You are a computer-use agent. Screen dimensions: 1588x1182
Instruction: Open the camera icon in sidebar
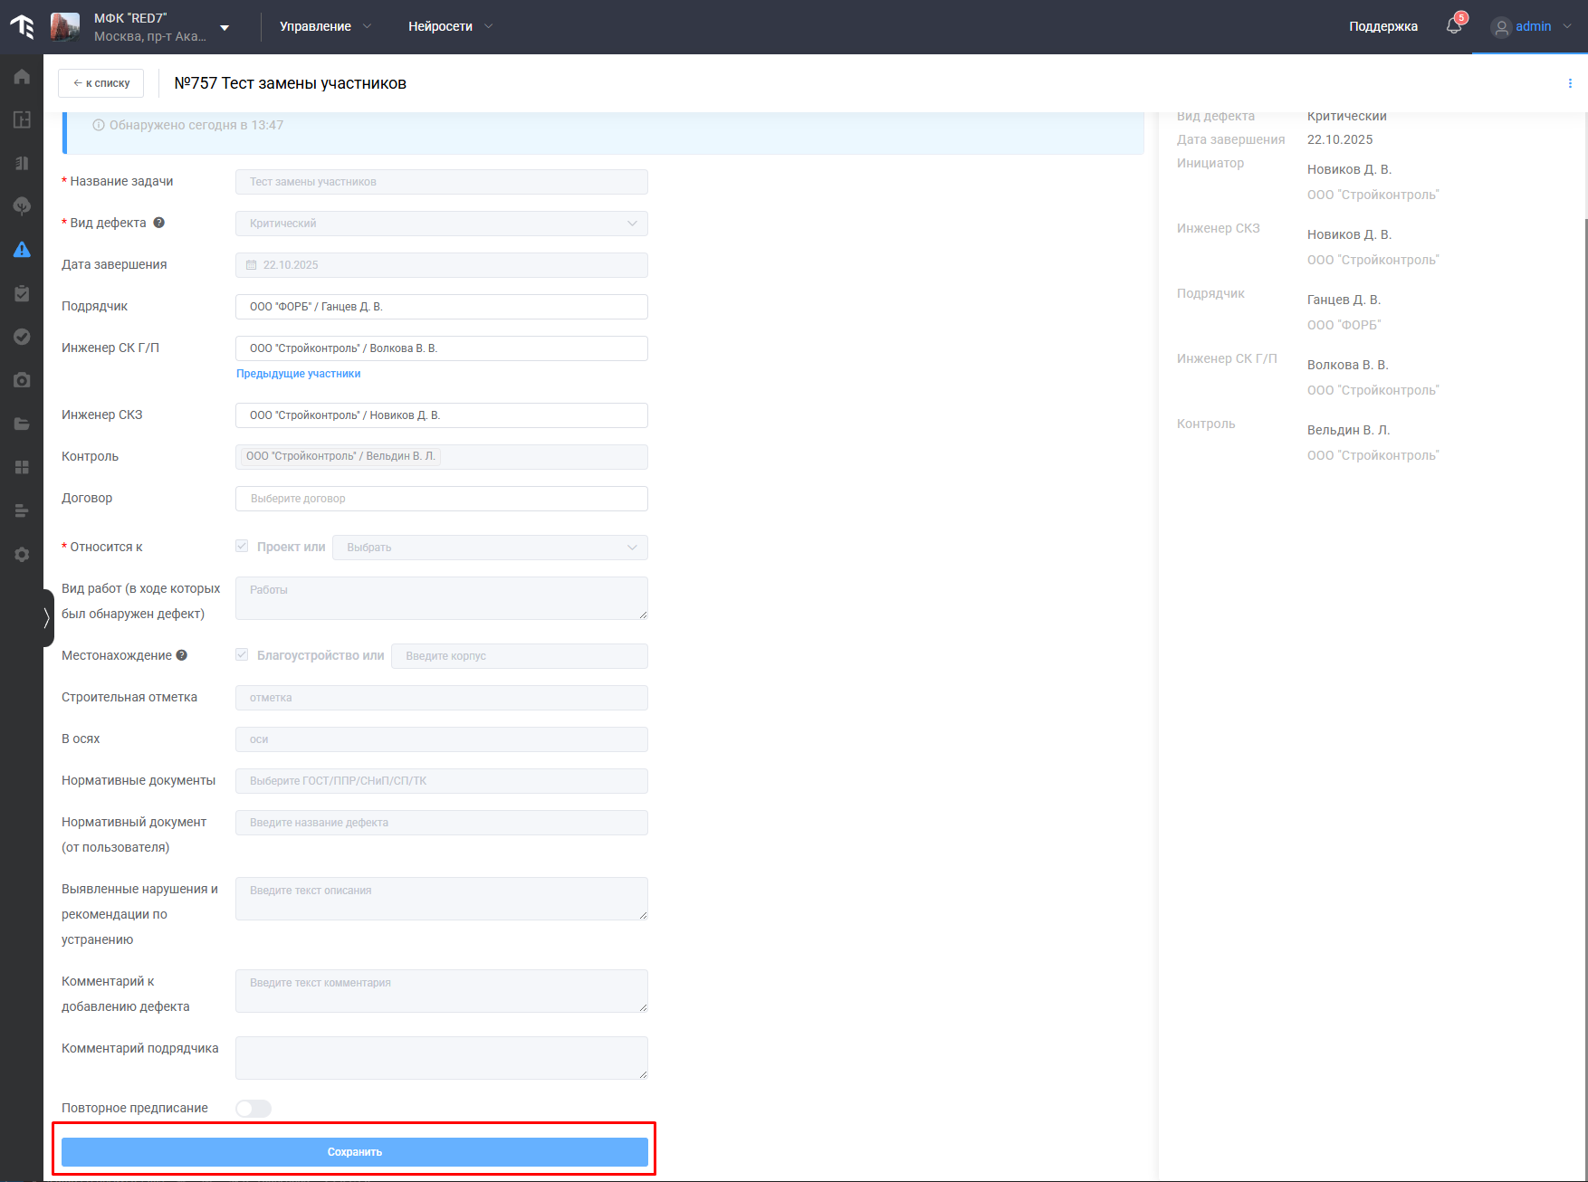[x=22, y=380]
